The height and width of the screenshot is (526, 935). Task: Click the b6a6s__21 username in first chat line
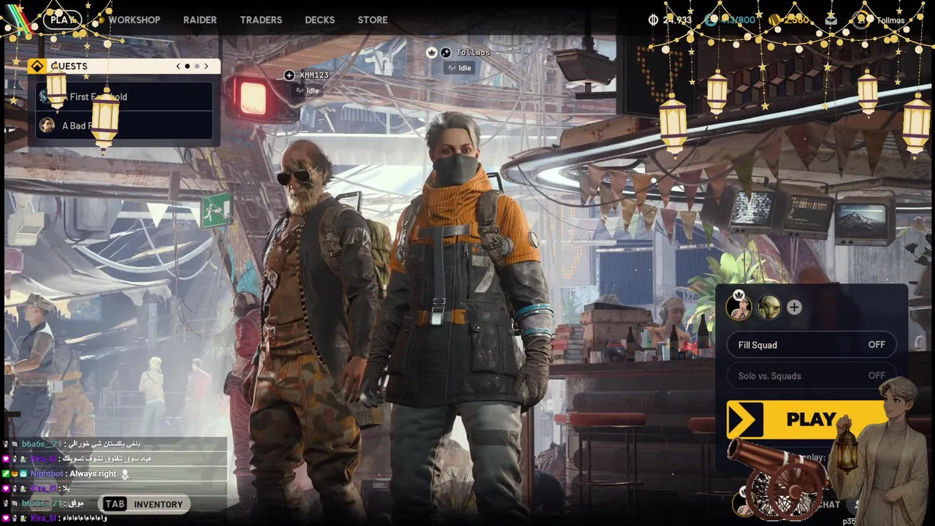[x=42, y=444]
